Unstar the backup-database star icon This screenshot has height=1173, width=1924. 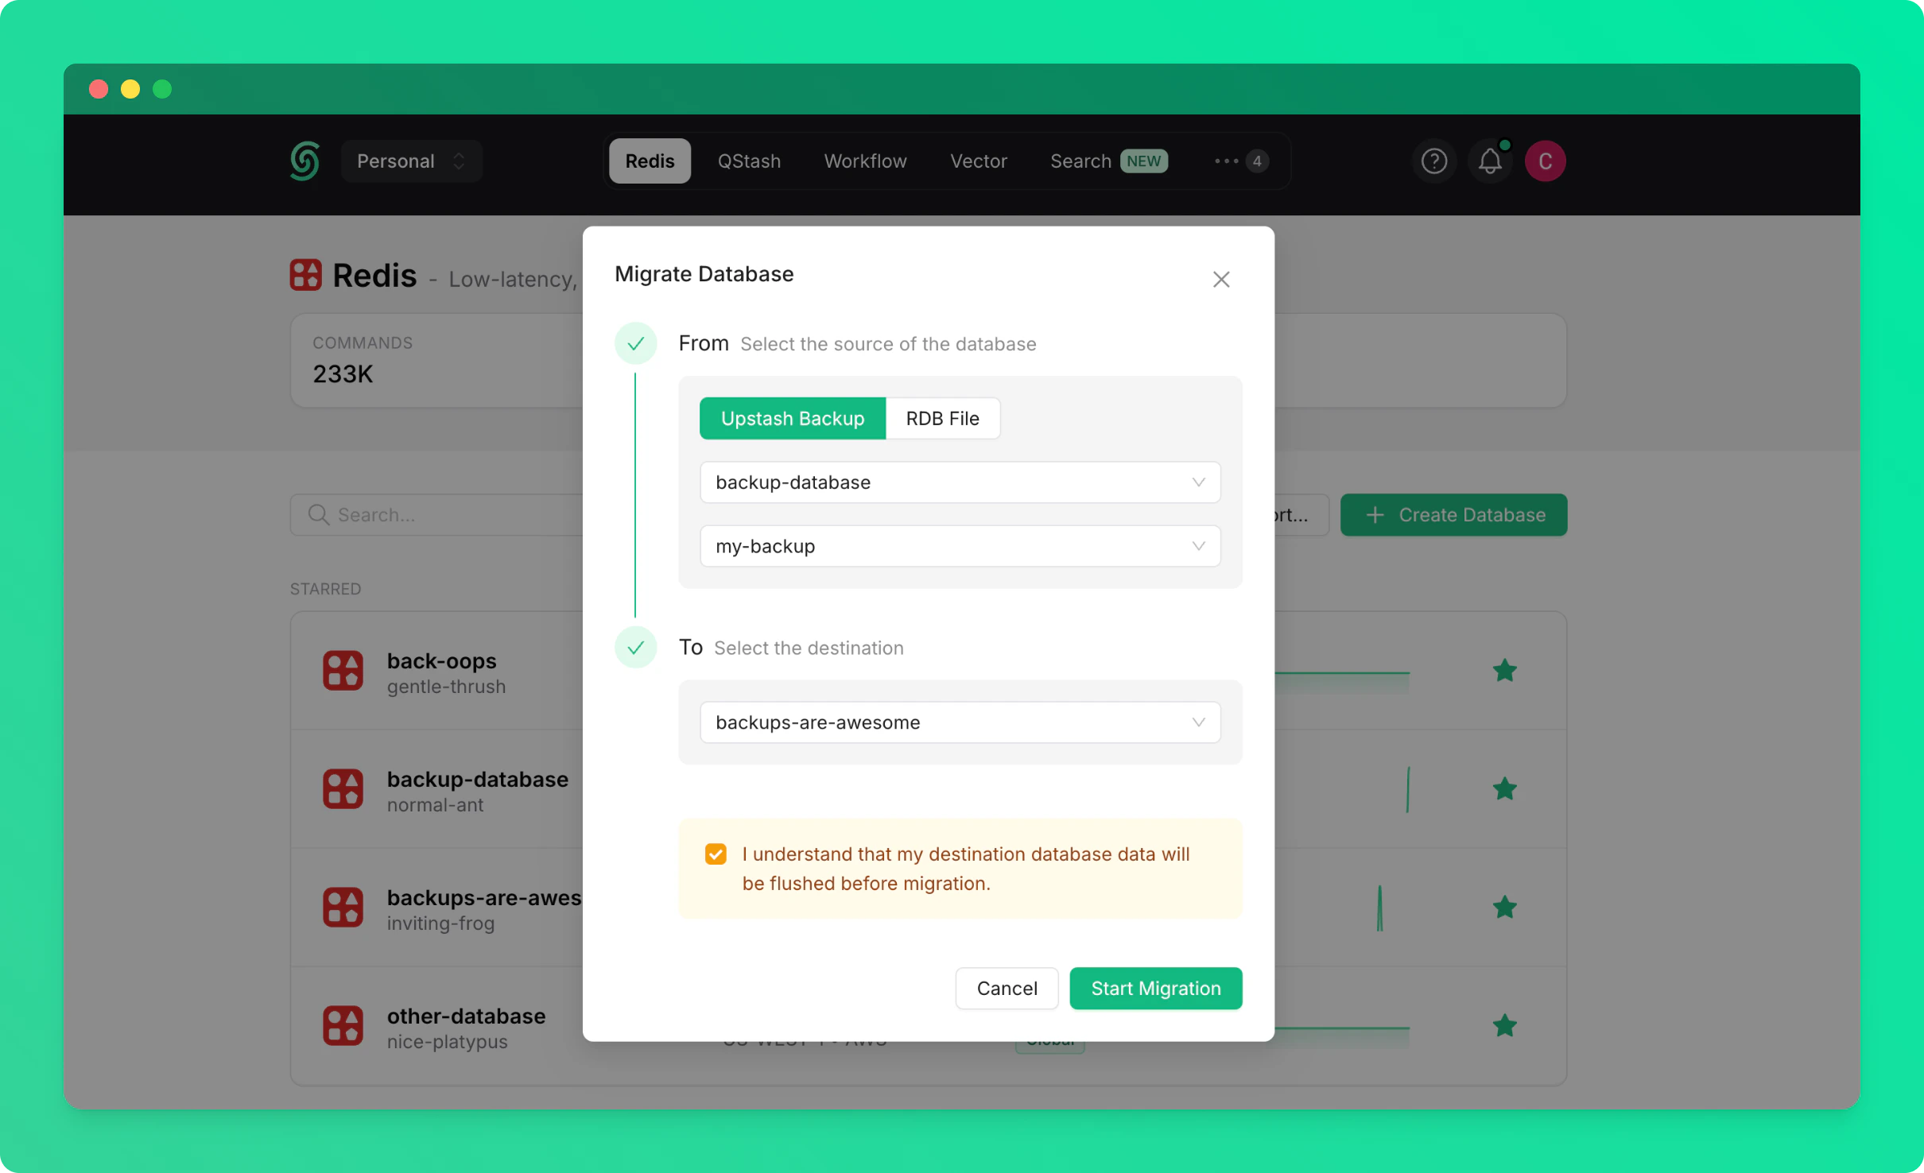click(1504, 789)
